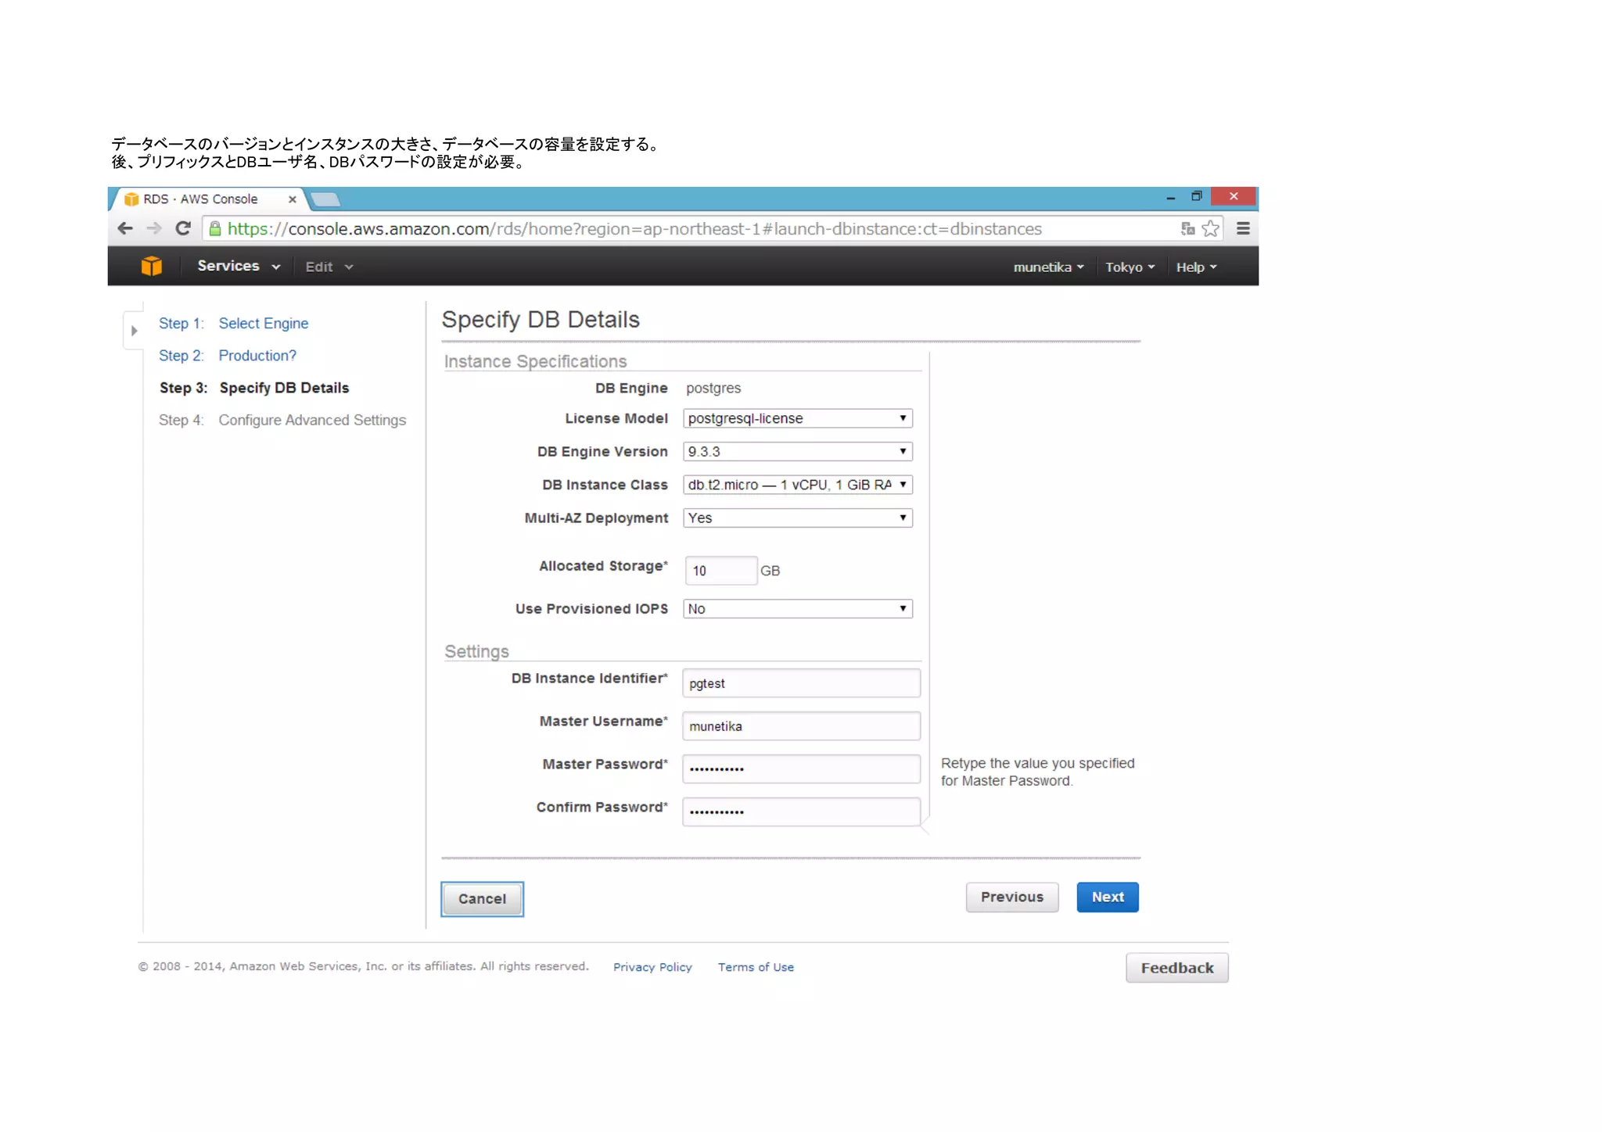
Task: Select the RDS AWS Console tab
Action: [x=207, y=199]
